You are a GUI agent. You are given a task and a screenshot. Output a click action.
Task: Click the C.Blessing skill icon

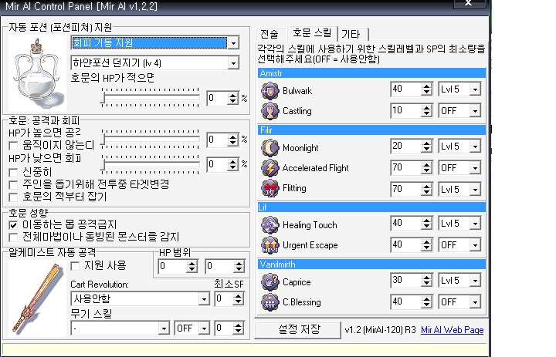270,302
